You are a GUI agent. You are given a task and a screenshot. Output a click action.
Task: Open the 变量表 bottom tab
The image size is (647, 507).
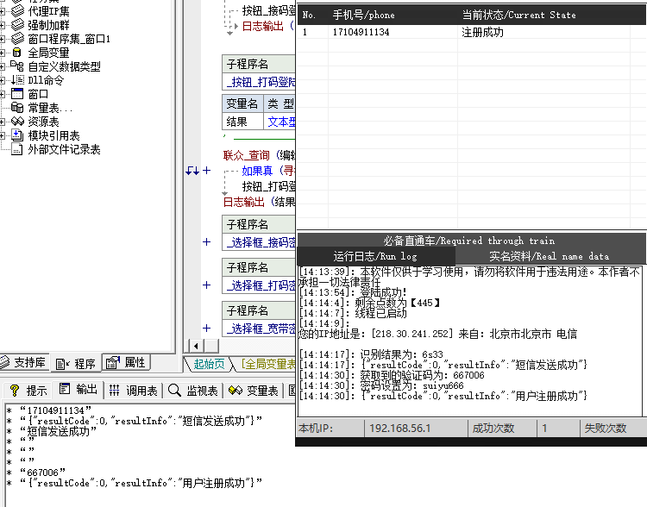[x=254, y=391]
